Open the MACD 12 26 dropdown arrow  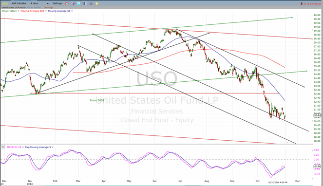click(23, 147)
